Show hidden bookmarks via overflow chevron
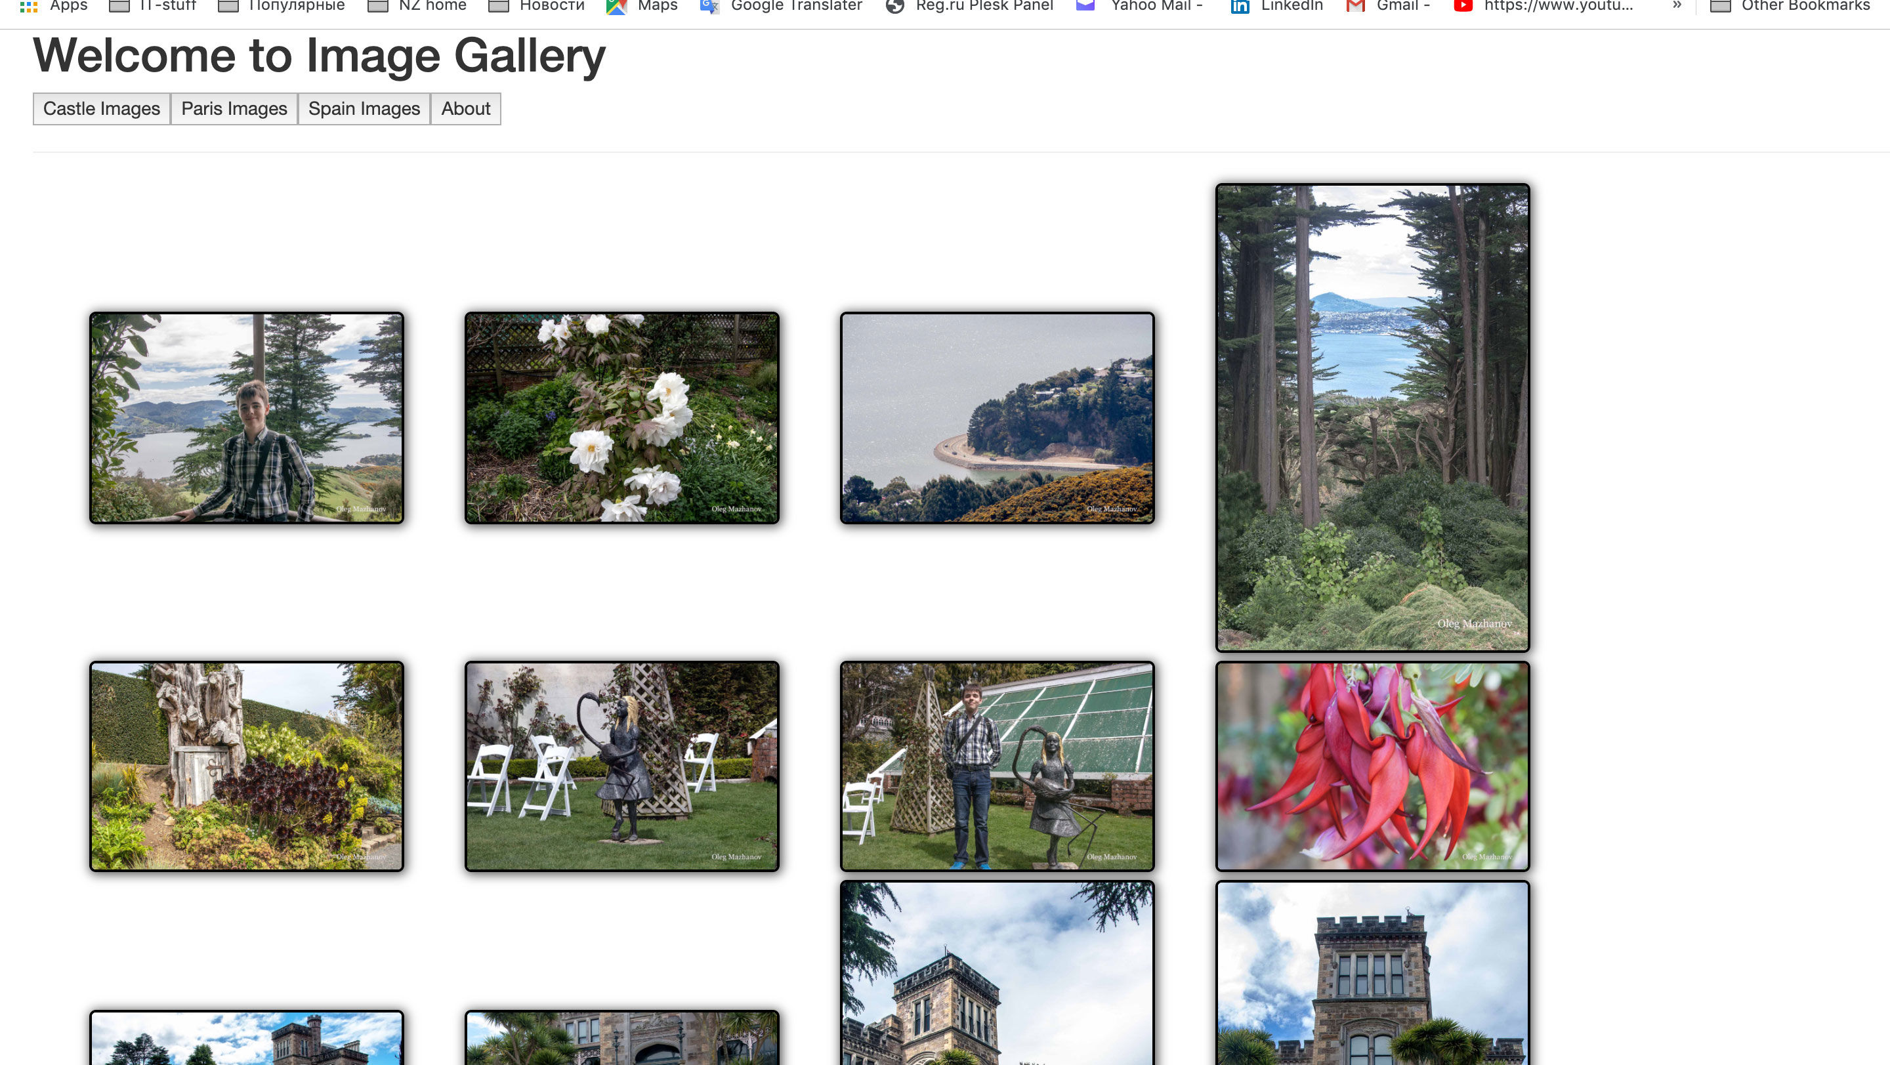This screenshot has height=1065, width=1890. (x=1677, y=5)
